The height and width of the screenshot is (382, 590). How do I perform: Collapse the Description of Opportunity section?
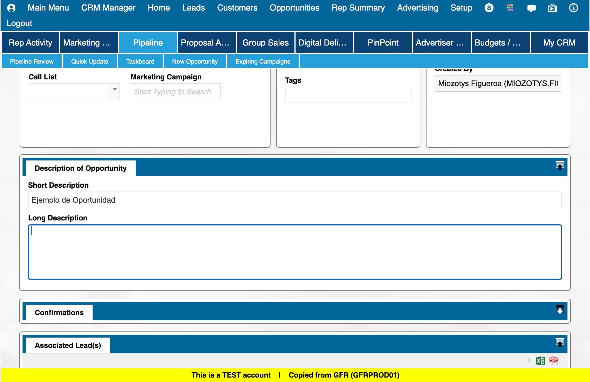click(560, 165)
